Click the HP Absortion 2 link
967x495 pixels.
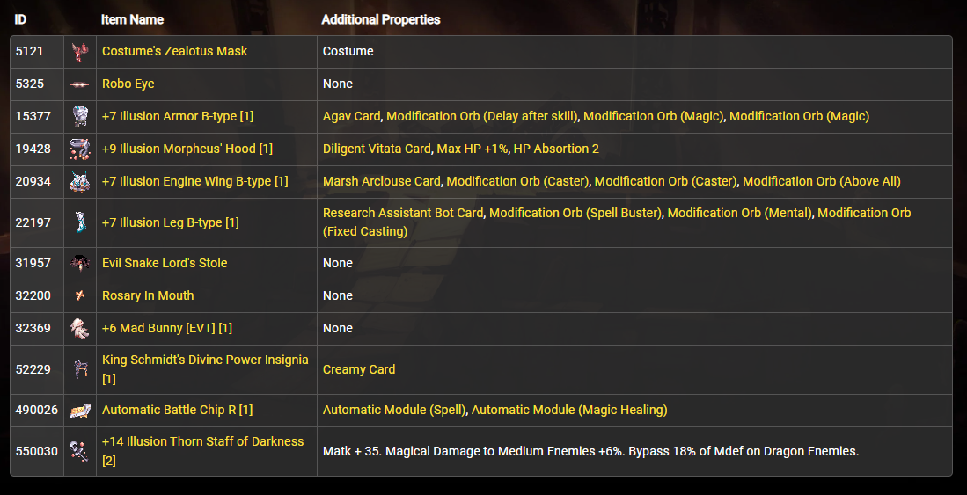[556, 149]
